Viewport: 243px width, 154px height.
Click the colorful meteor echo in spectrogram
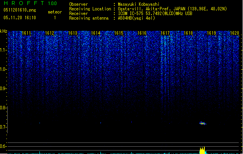coord(202,123)
